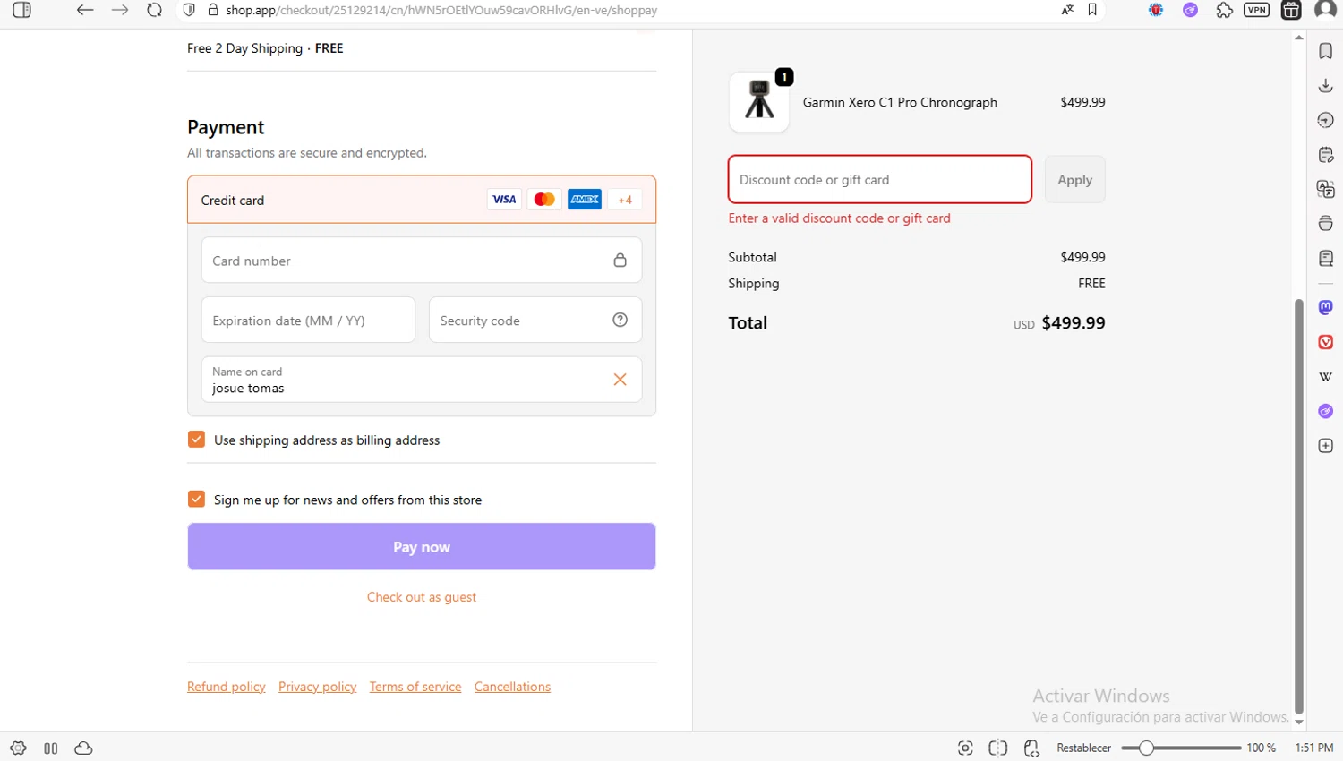This screenshot has height=761, width=1343.
Task: Click the Capture page camera icon
Action: click(965, 748)
